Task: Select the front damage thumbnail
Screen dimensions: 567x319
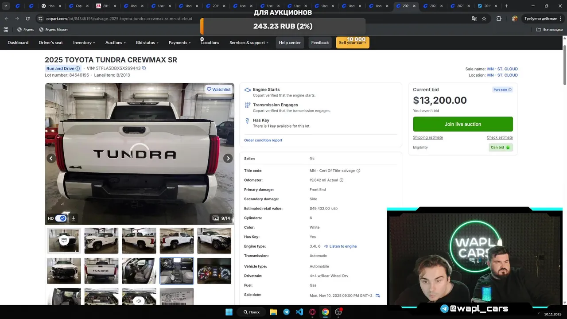Action: (64, 271)
